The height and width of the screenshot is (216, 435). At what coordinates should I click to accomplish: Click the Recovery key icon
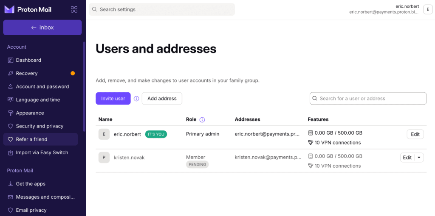click(11, 73)
